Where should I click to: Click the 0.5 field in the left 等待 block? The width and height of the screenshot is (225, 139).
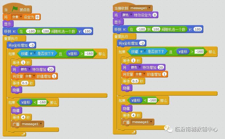[25, 83]
